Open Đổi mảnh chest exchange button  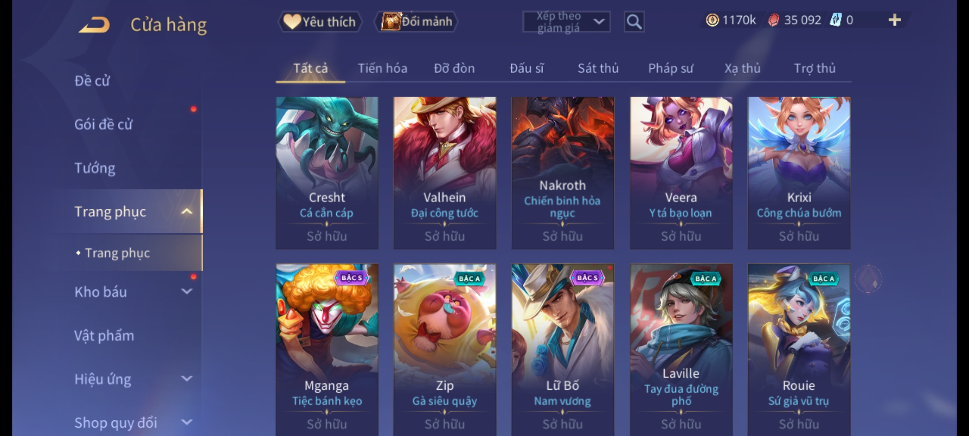point(416,21)
